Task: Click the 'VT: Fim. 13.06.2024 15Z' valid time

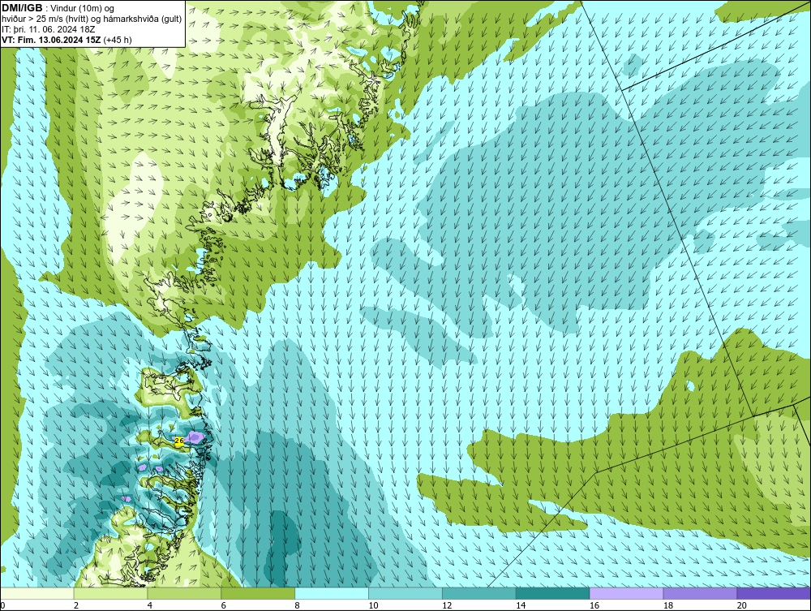Action: [52, 40]
